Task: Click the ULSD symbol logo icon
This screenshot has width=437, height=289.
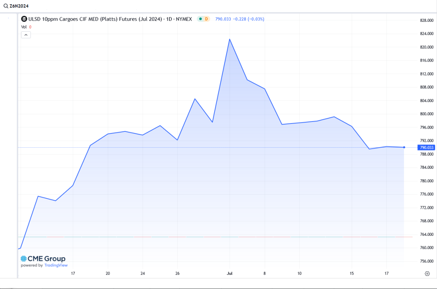Action: point(24,19)
